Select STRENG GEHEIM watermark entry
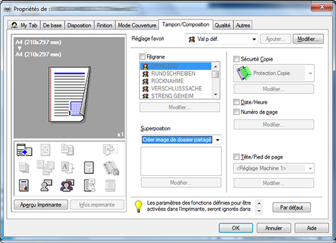Image resolution: width=336 pixels, height=243 pixels. (x=176, y=96)
